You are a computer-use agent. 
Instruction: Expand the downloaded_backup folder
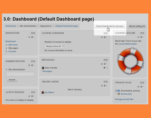[x=116, y=90]
